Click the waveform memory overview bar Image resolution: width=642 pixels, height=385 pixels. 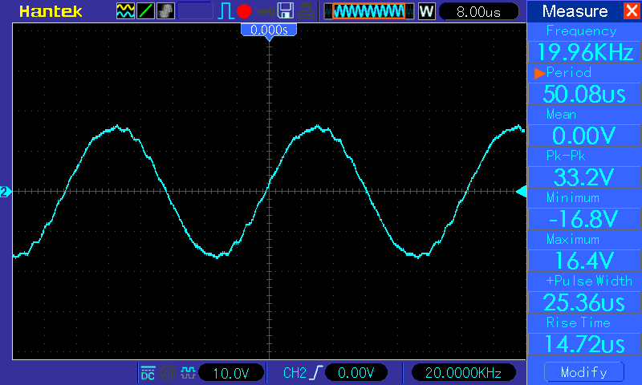click(368, 11)
